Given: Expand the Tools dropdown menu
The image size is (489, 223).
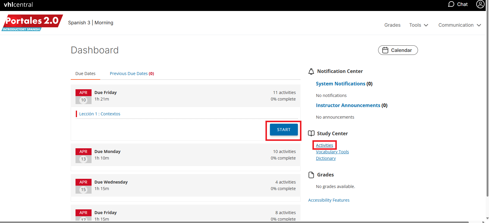Looking at the screenshot, I should click(419, 25).
